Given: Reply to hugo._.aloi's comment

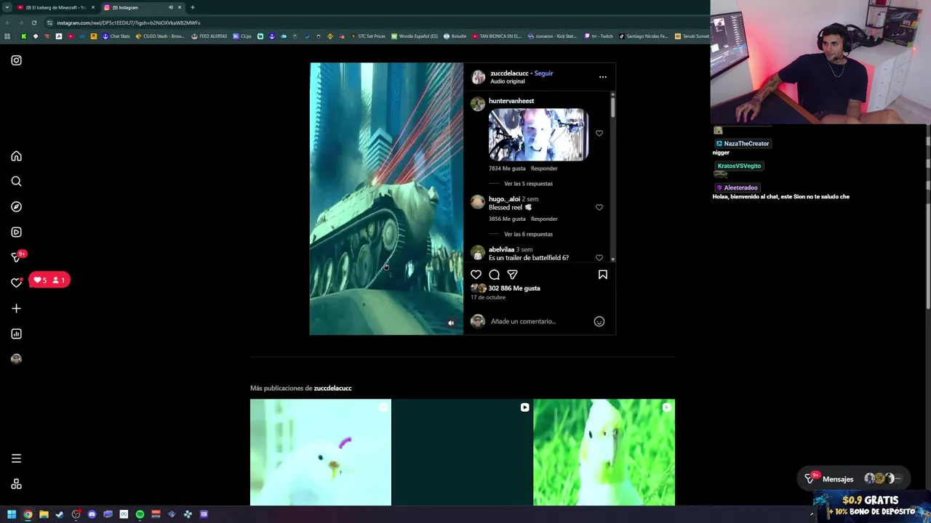Looking at the screenshot, I should [544, 219].
